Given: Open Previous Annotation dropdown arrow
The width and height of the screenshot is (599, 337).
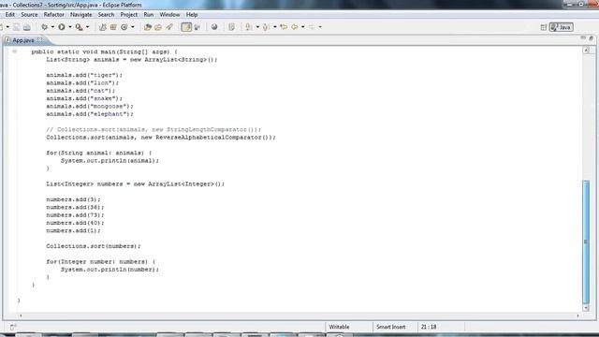Looking at the screenshot, I should [274, 27].
